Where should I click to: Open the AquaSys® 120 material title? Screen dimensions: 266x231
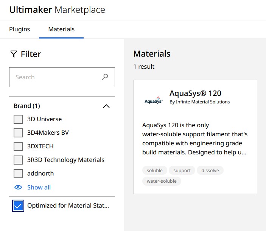195,93
